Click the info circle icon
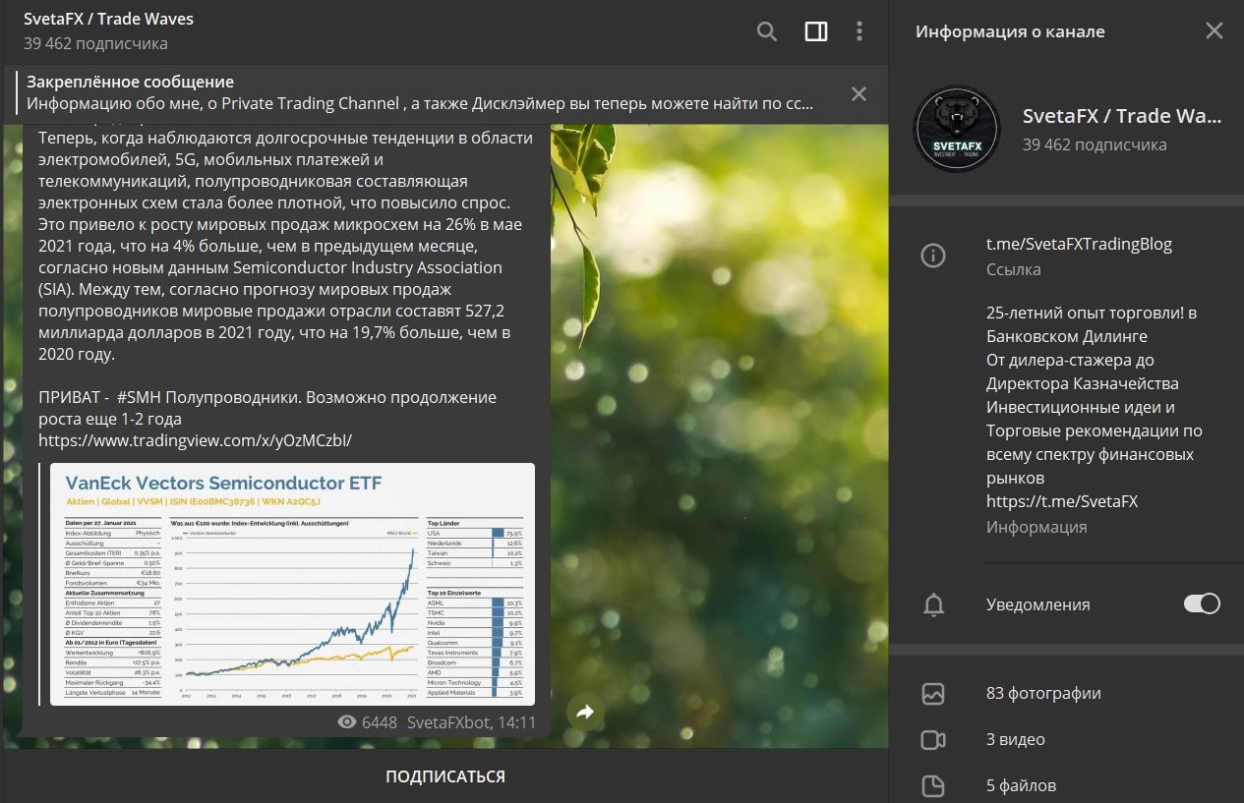 pos(932,257)
